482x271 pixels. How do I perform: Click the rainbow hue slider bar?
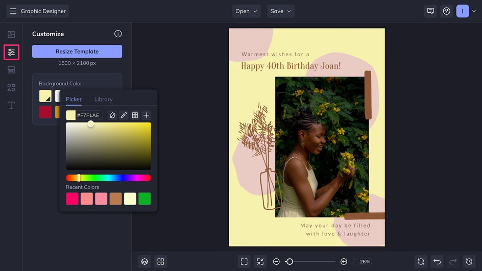109,178
